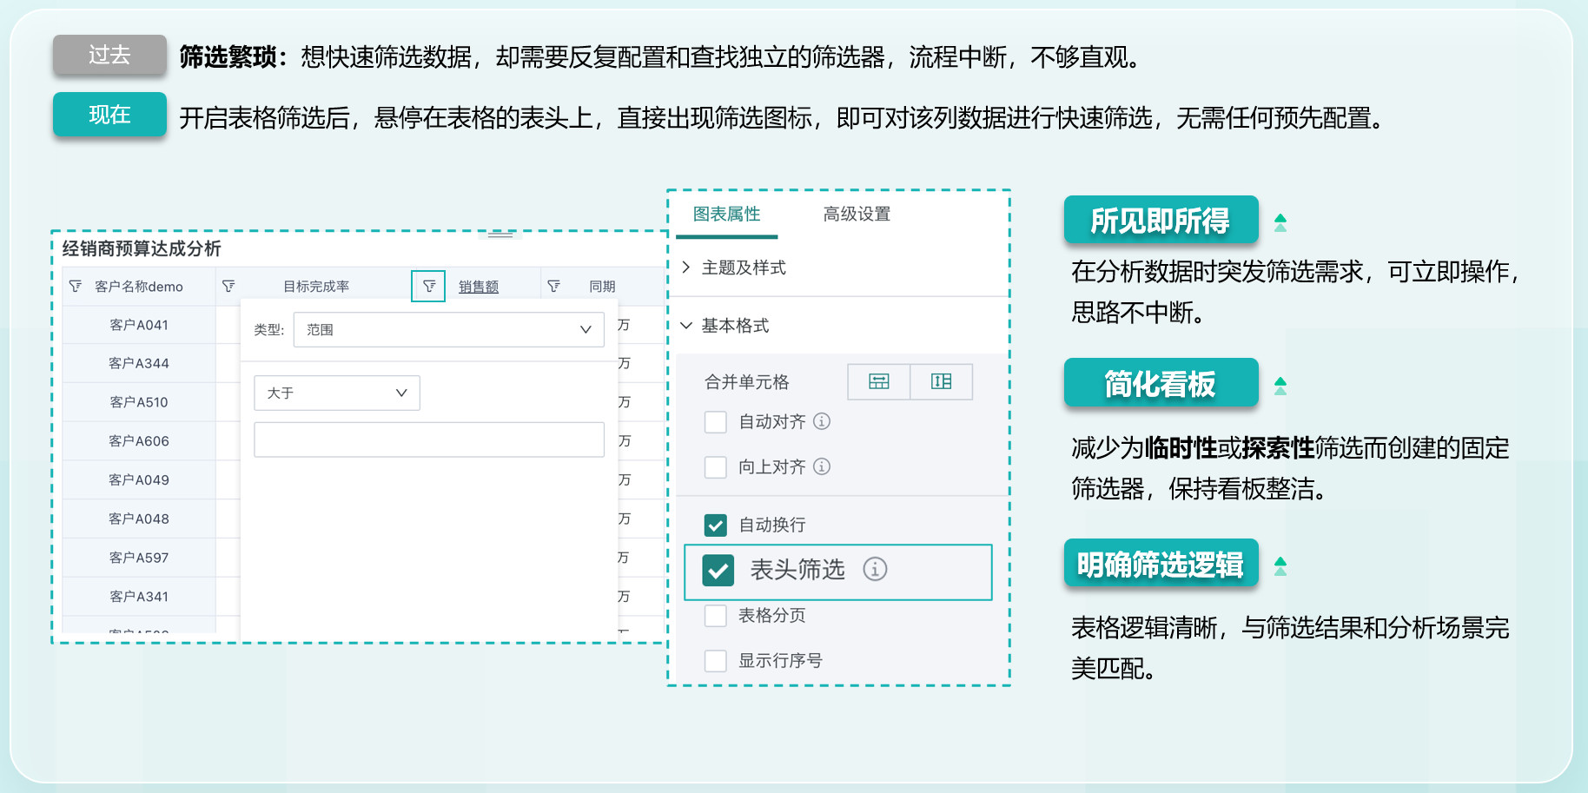
Task: Uncheck the 自动换行 checkbox
Action: tap(716, 525)
